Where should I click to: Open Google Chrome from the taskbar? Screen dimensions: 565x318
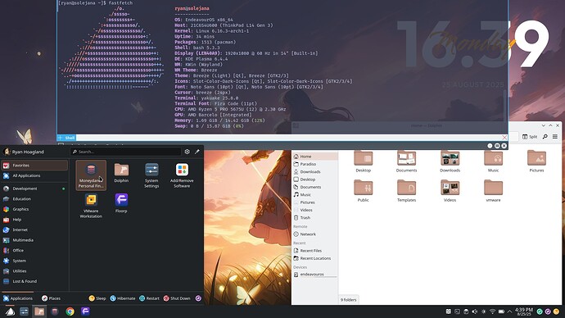point(70,311)
